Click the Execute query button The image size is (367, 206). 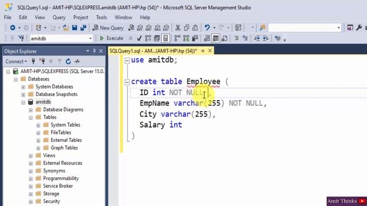[x=112, y=38]
